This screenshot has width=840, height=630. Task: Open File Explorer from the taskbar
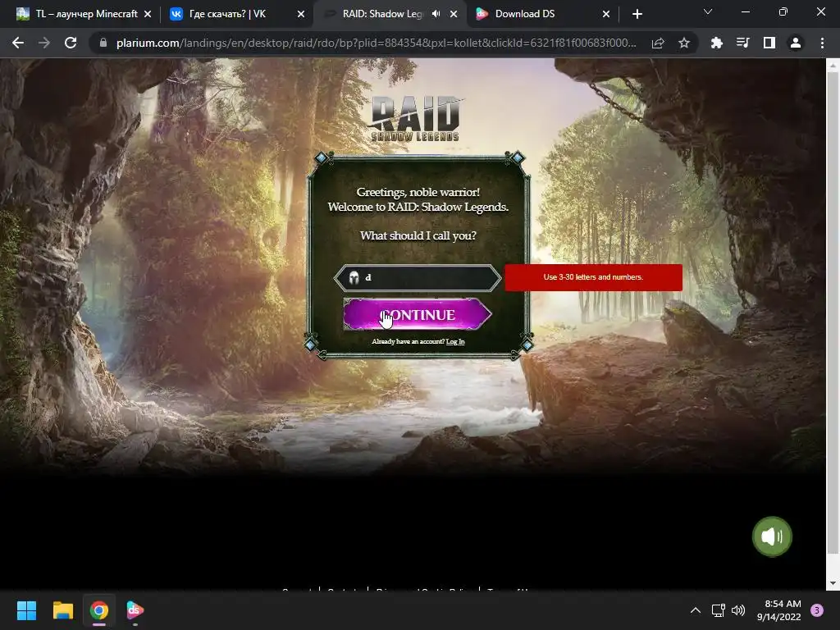[x=62, y=610]
